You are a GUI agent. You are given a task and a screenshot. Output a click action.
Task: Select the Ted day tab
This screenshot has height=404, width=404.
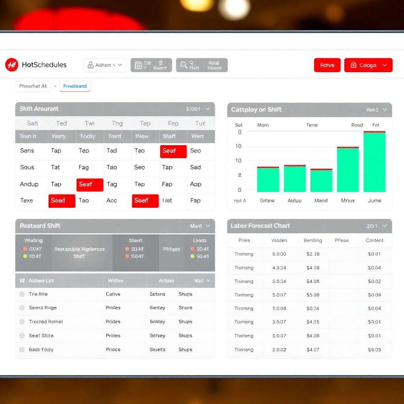click(62, 123)
